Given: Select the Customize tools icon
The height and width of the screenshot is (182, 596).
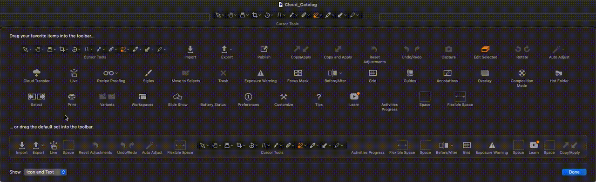Looking at the screenshot, I should 284,97.
